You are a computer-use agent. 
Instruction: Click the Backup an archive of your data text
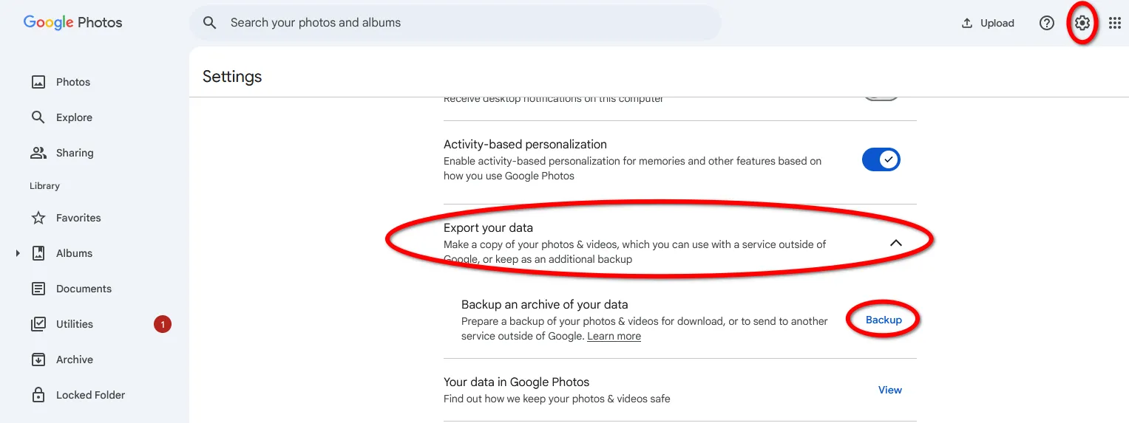click(x=544, y=304)
